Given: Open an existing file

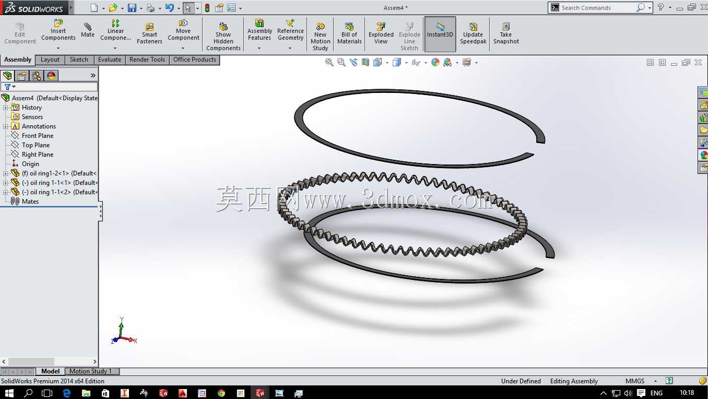Looking at the screenshot, I should (x=112, y=8).
